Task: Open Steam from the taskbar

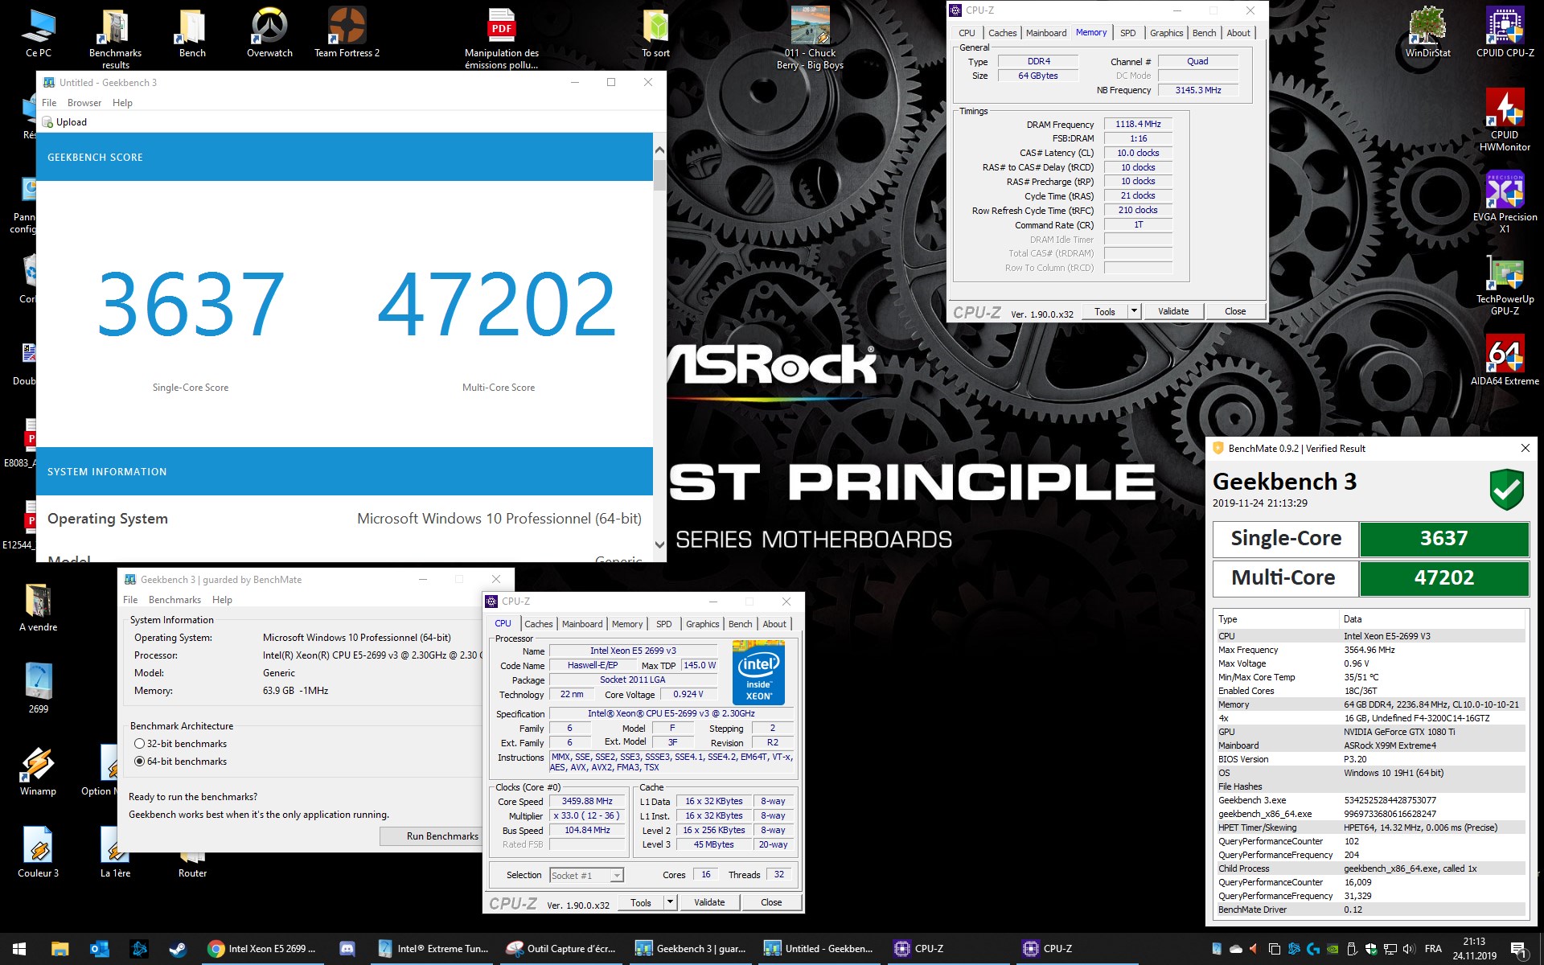Action: 178,949
